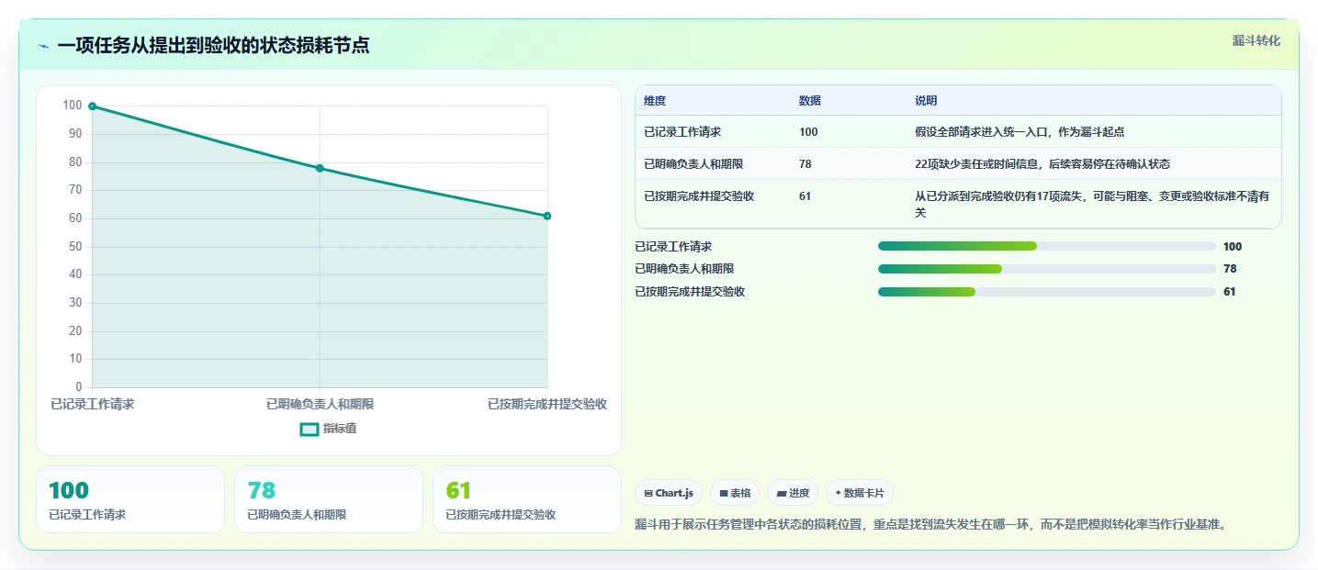Image resolution: width=1318 pixels, height=570 pixels.
Task: Click the 维度 column header
Action: click(655, 101)
